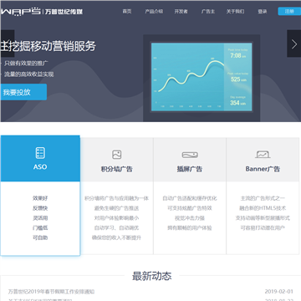Go to the 开发者 page
The width and height of the screenshot is (301, 301).
coord(181,12)
